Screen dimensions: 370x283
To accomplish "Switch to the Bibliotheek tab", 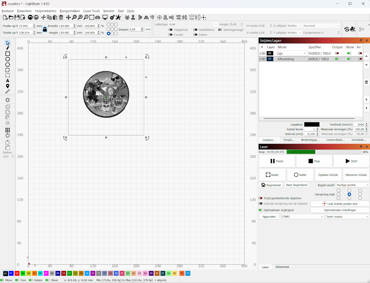I will point(282,267).
